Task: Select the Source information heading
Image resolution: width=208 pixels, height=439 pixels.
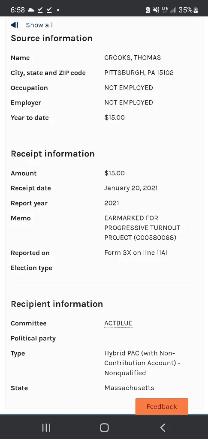Action: coord(51,38)
